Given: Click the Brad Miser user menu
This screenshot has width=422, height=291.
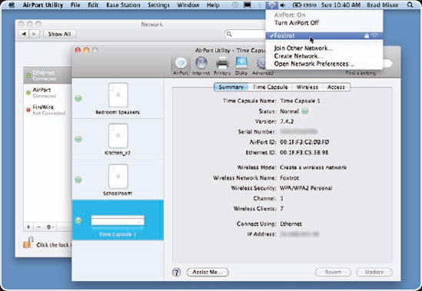Looking at the screenshot, I should click(x=383, y=5).
